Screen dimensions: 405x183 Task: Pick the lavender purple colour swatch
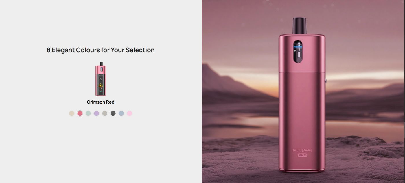(97, 113)
